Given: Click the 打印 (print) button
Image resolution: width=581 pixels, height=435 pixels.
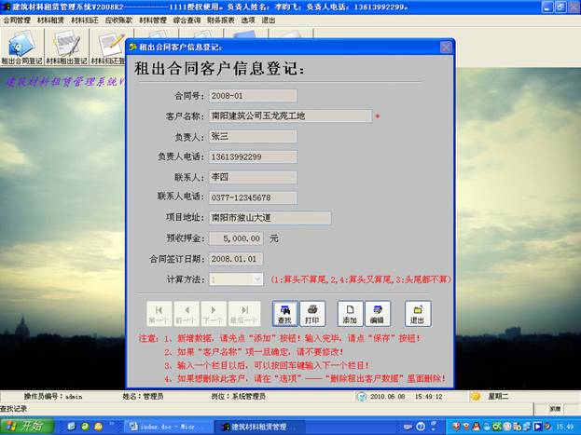Looking at the screenshot, I should point(311,313).
